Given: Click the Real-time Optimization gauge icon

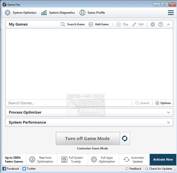Looking at the screenshot, I should click(x=32, y=160).
